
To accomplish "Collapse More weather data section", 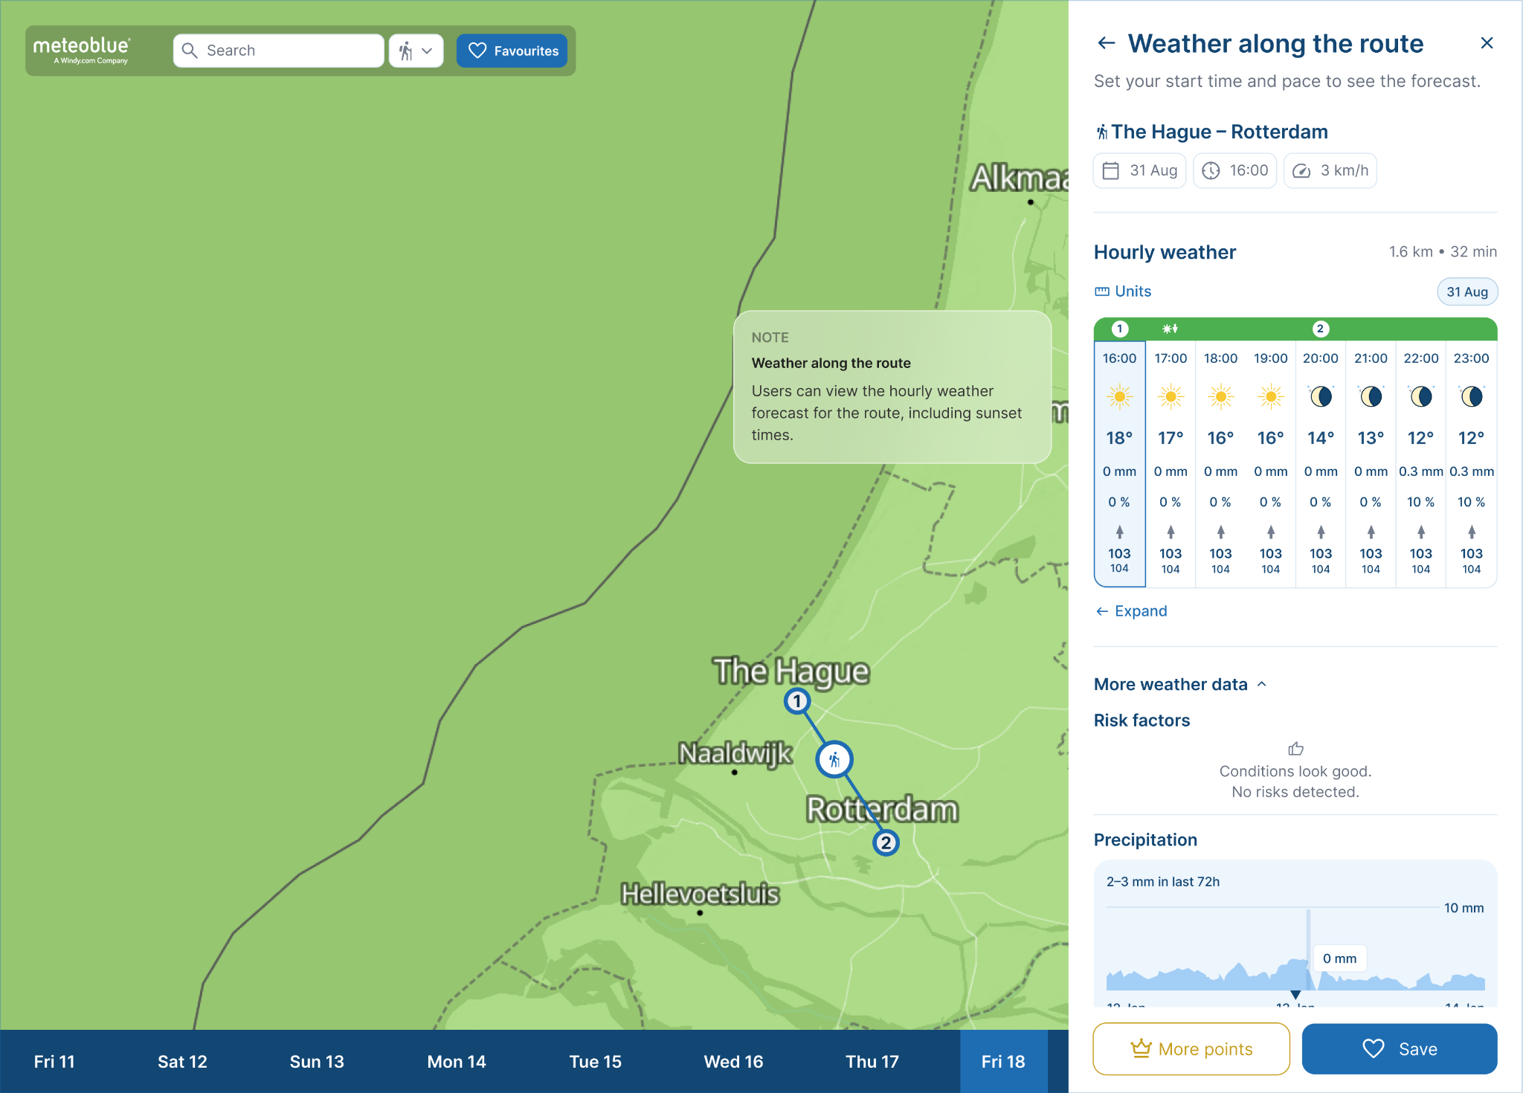I will [x=1180, y=684].
